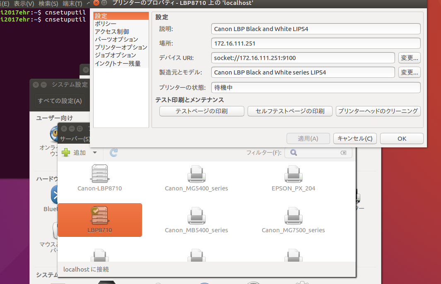The image size is (441, 284).
Task: Select the Canon_MG7500_series printer icon
Action: click(x=293, y=215)
